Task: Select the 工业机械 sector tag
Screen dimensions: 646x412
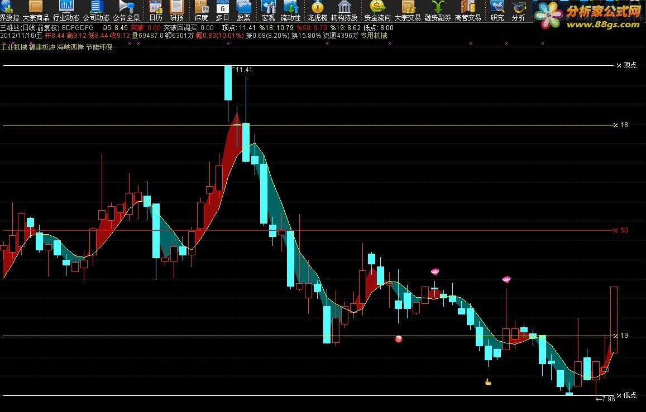Action: click(13, 47)
